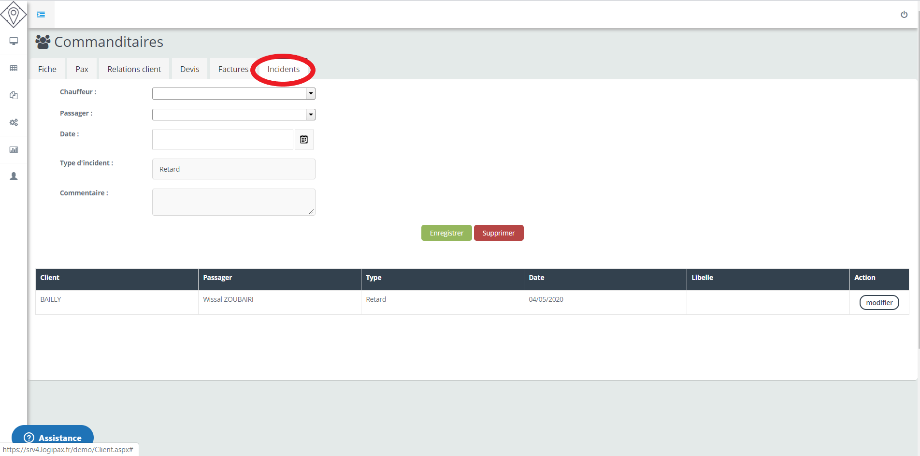
Task: Click the green Enregistrer button
Action: pos(446,233)
